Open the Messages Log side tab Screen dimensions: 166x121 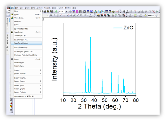(x=7, y=24)
